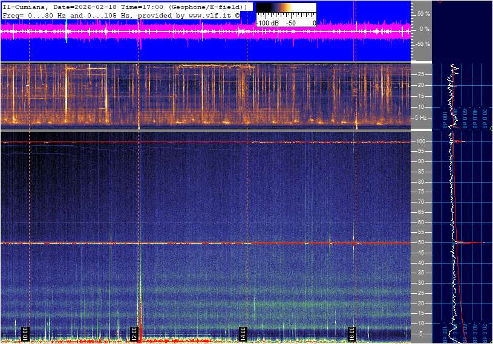The width and height of the screenshot is (493, 344).
Task: Click the dB color scale gradient bar
Action: click(x=286, y=12)
